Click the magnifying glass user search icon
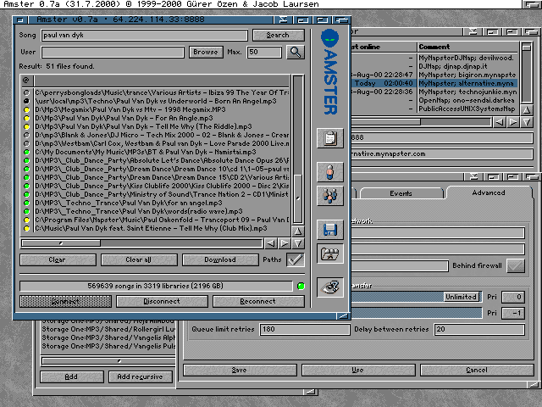 295,53
